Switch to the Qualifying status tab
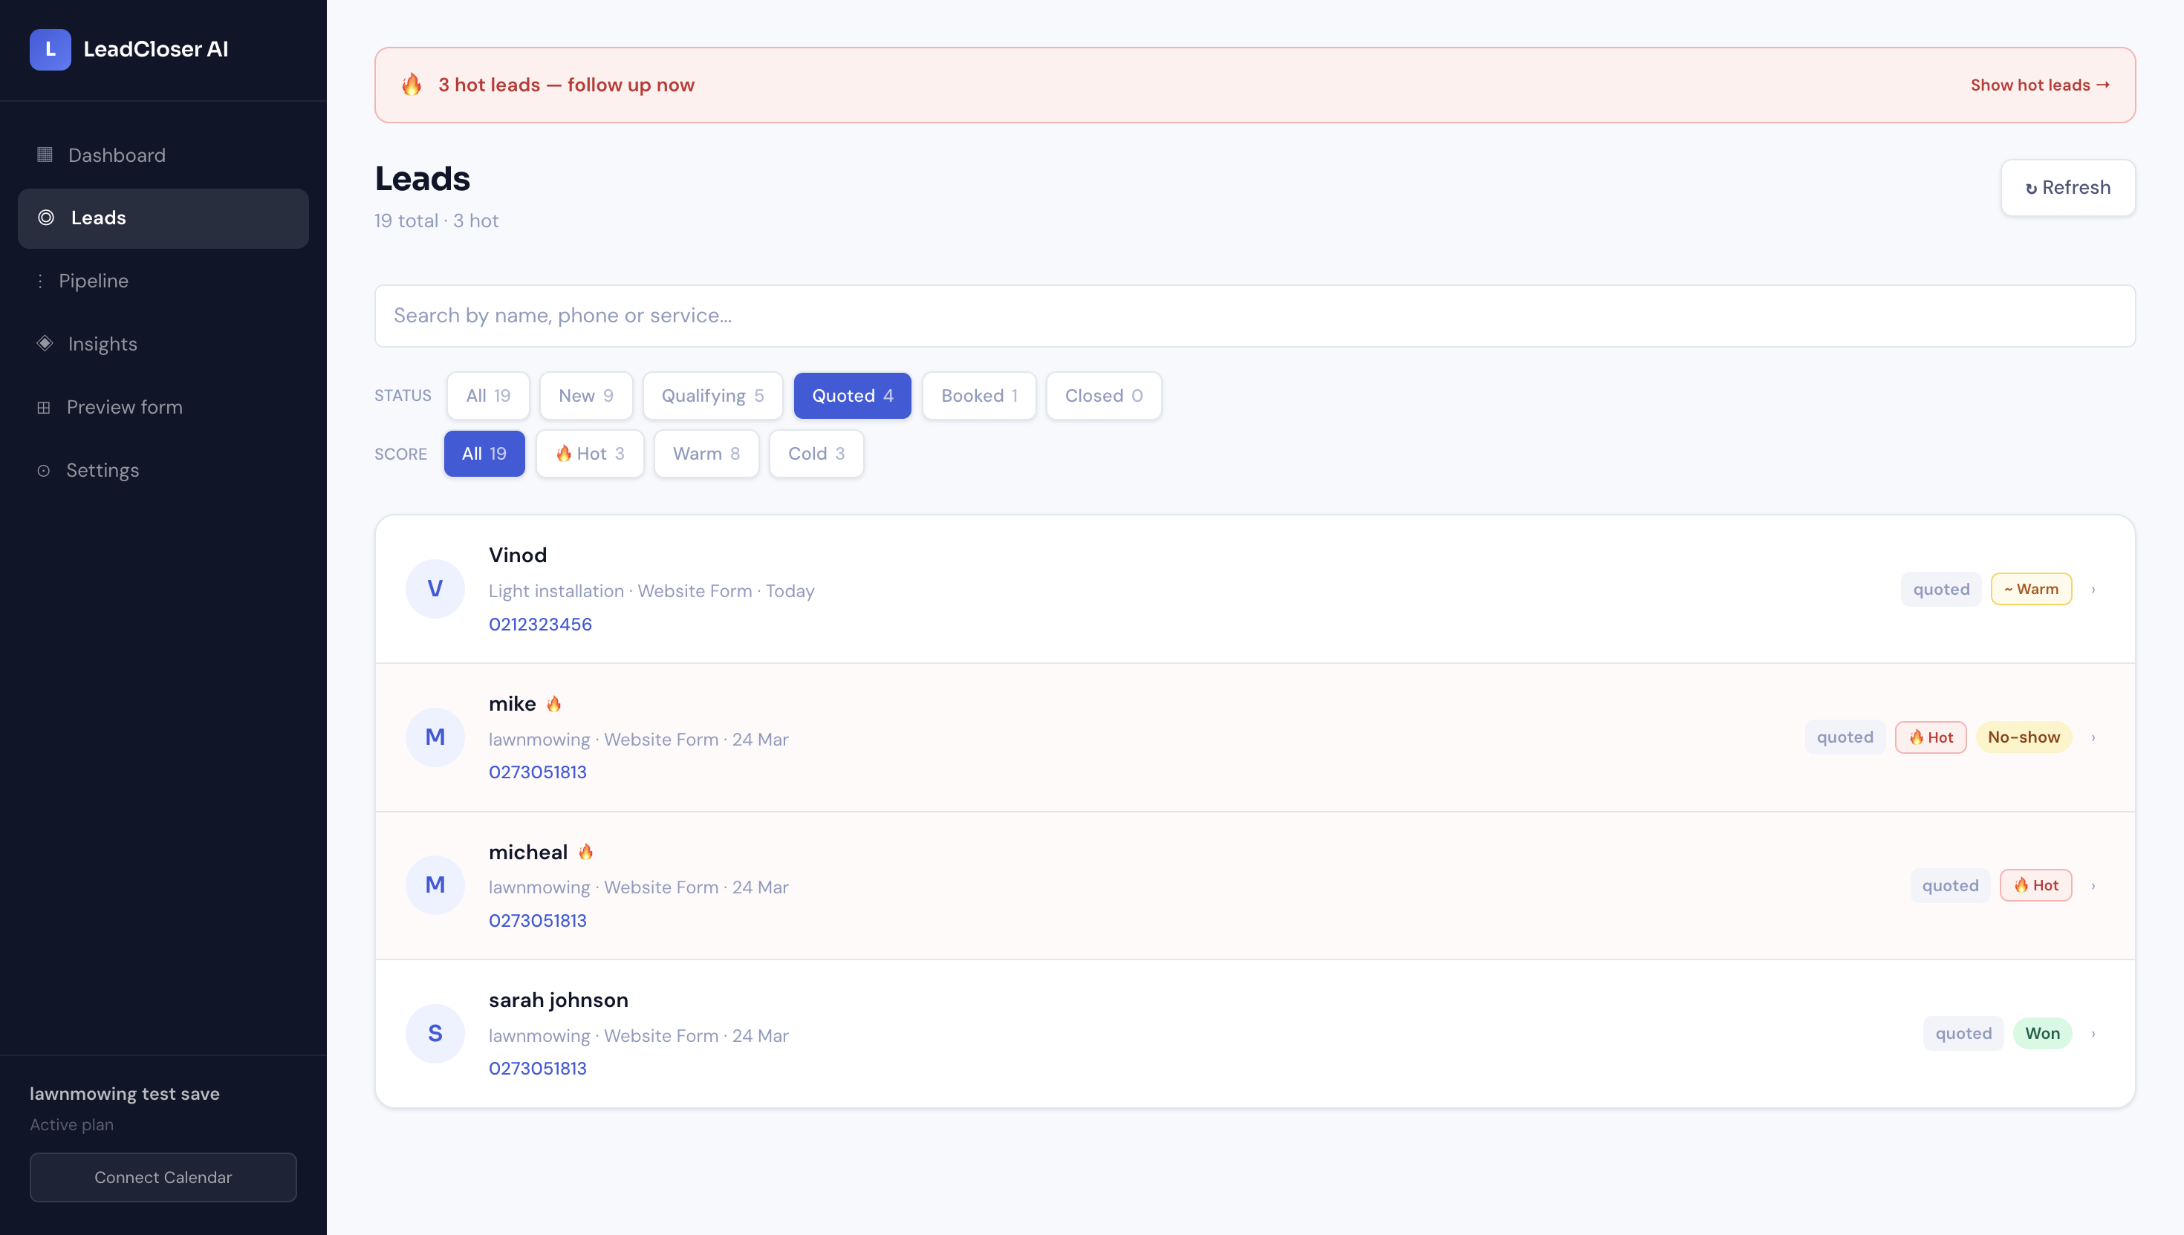This screenshot has width=2184, height=1235. click(x=712, y=396)
